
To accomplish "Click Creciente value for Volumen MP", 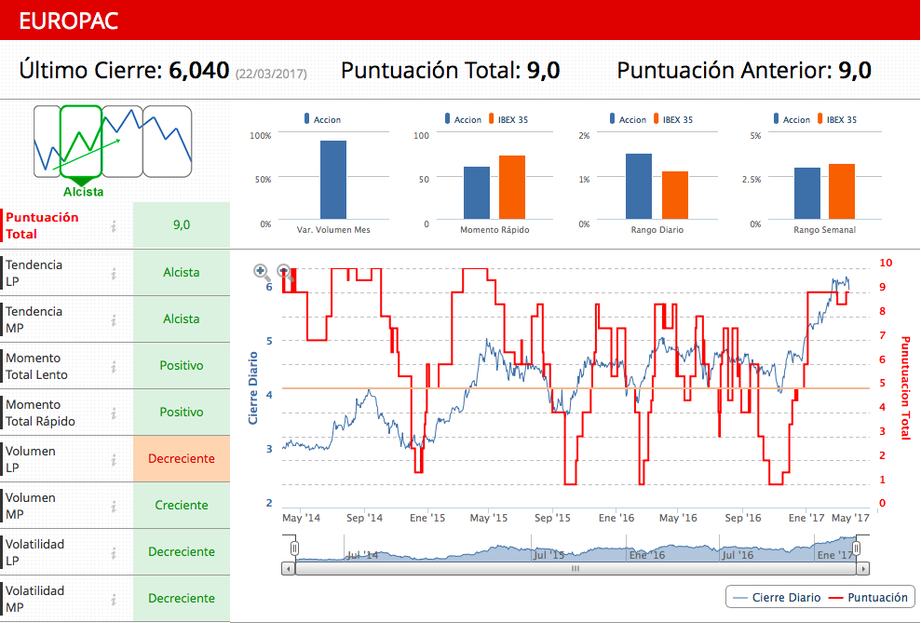I will 182,505.
